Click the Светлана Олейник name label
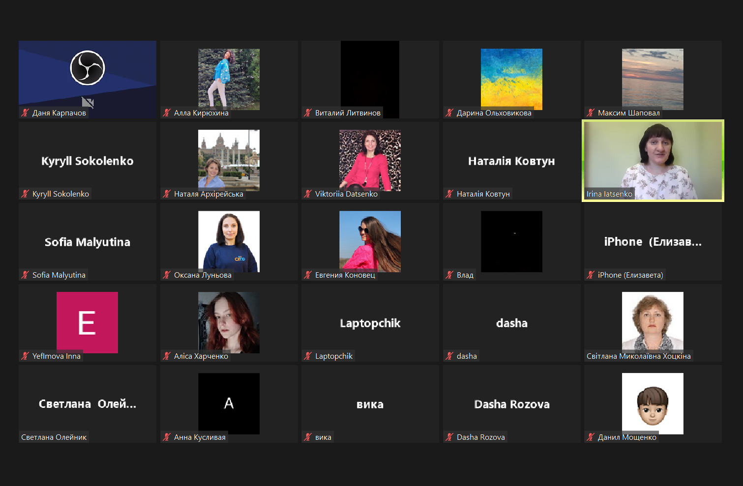The width and height of the screenshot is (743, 486). (x=54, y=437)
